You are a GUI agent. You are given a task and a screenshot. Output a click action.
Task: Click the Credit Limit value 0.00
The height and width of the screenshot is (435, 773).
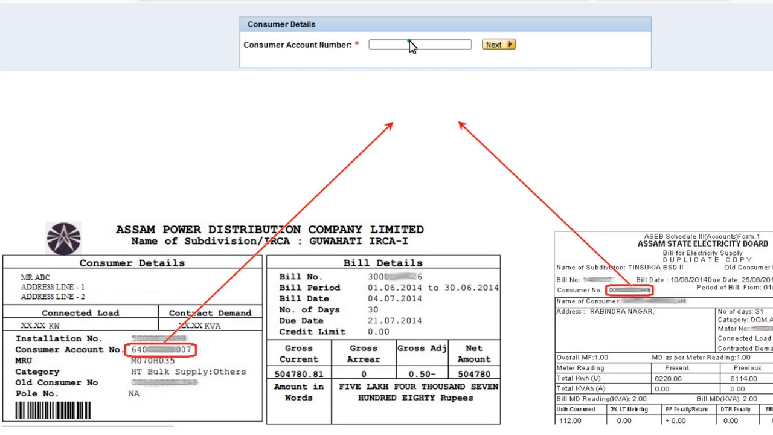378,331
